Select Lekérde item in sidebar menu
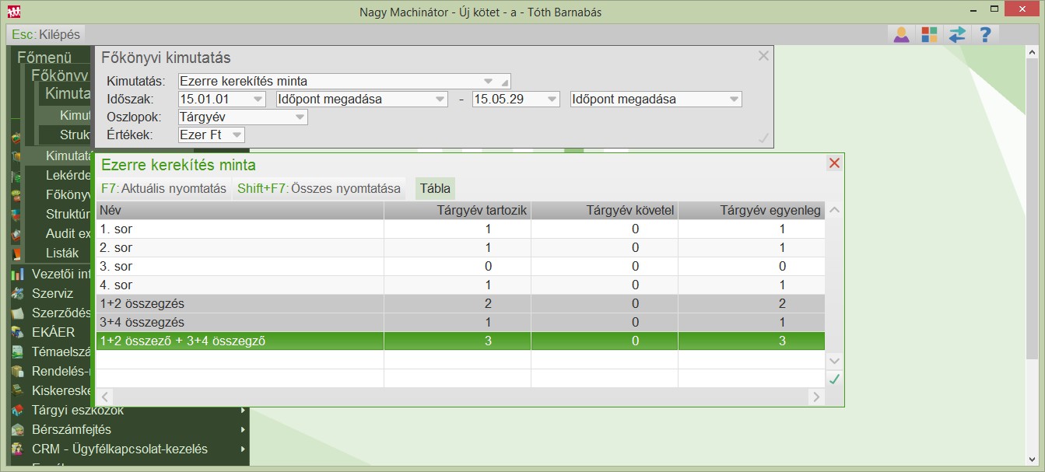Viewport: 1045px width, 472px height. pyautogui.click(x=68, y=175)
